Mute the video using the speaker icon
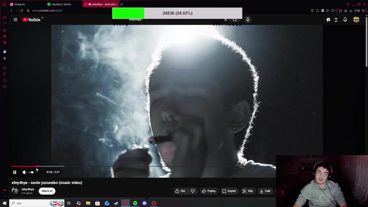The height and width of the screenshot is (207, 368). (24, 172)
